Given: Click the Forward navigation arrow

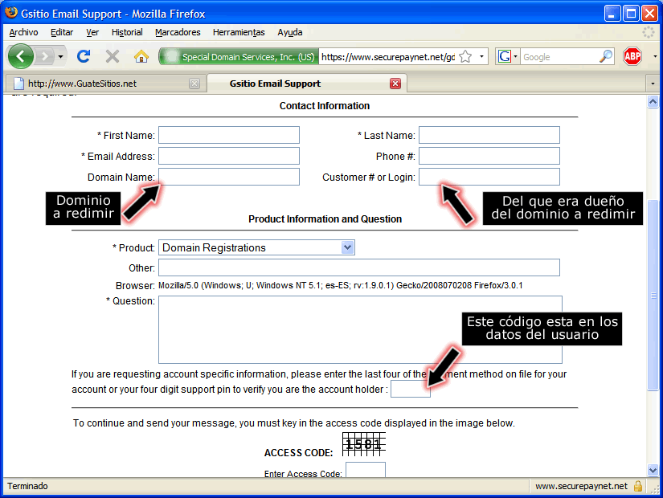Looking at the screenshot, I should point(44,56).
